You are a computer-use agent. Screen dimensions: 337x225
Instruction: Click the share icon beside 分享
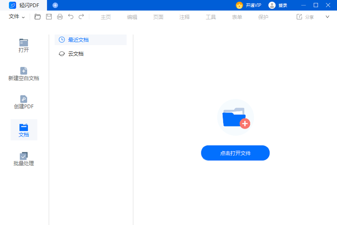[x=299, y=17]
